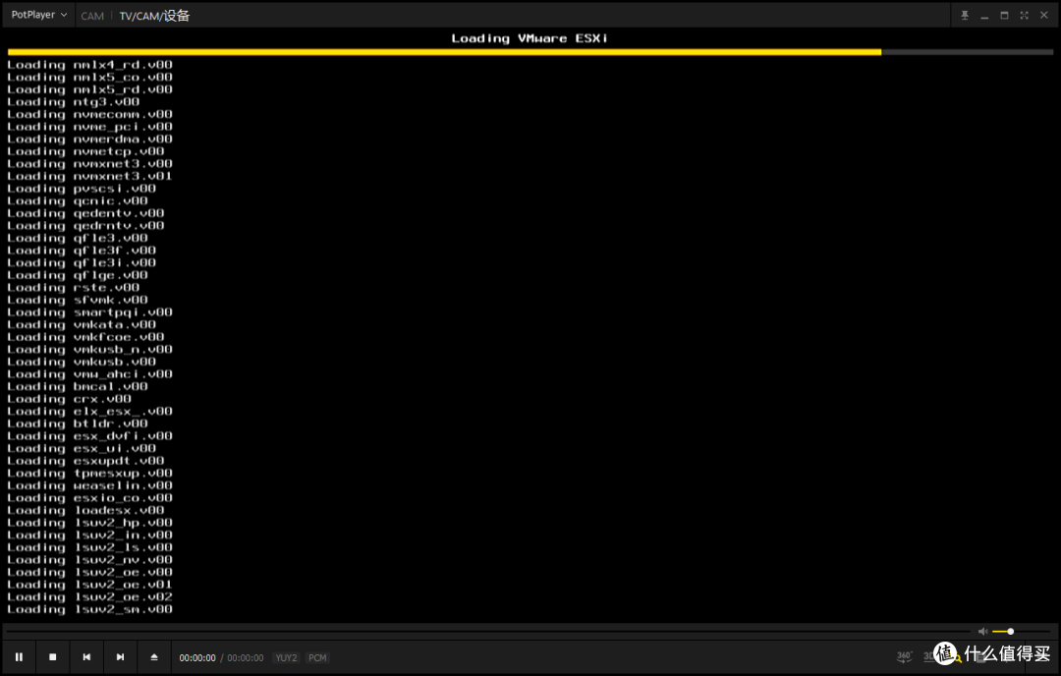
Task: Open the PotPlayer main menu dropdown
Action: 39,15
